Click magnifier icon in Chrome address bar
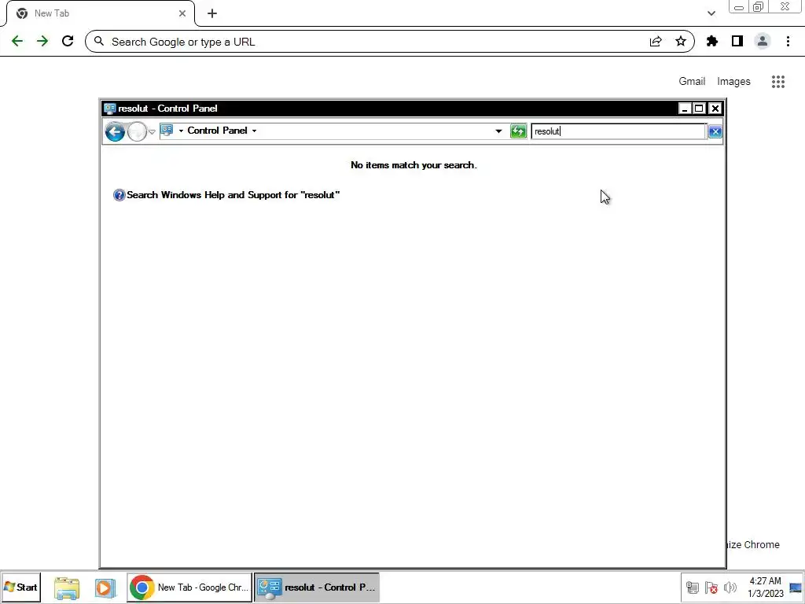 coord(99,41)
